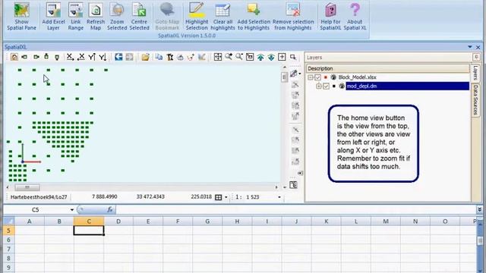The image size is (486, 273).
Task: Click the teal down arrow icon
Action: pyautogui.click(x=271, y=57)
